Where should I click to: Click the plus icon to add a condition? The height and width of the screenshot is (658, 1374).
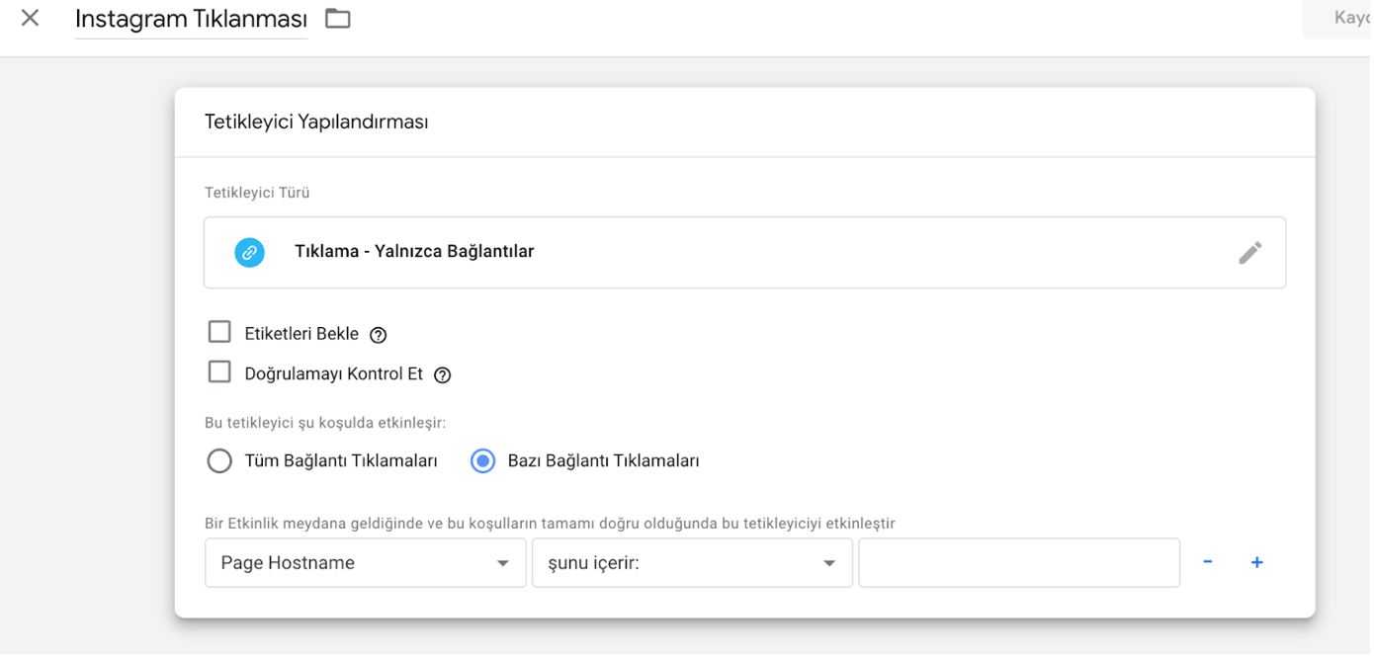(x=1257, y=561)
